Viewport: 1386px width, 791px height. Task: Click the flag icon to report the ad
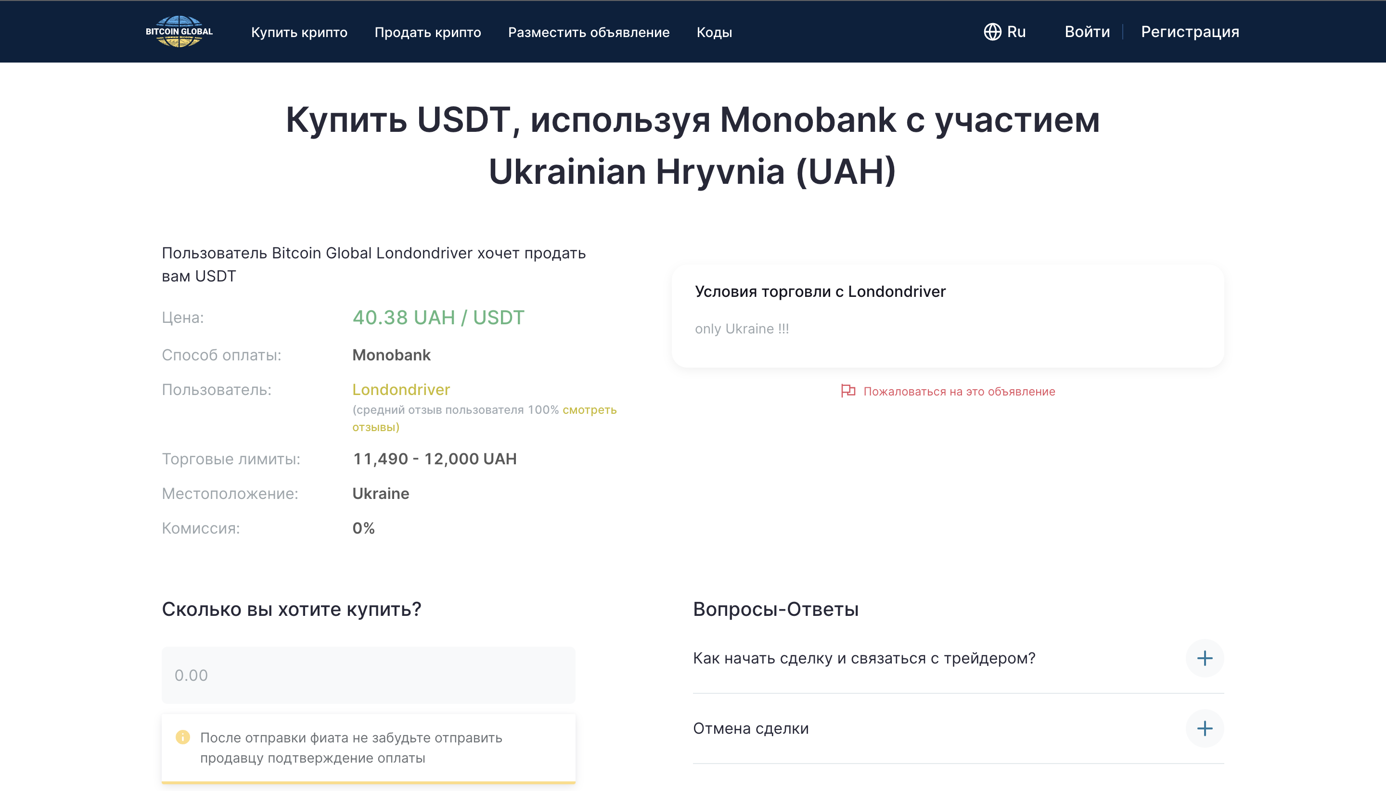[x=847, y=391]
